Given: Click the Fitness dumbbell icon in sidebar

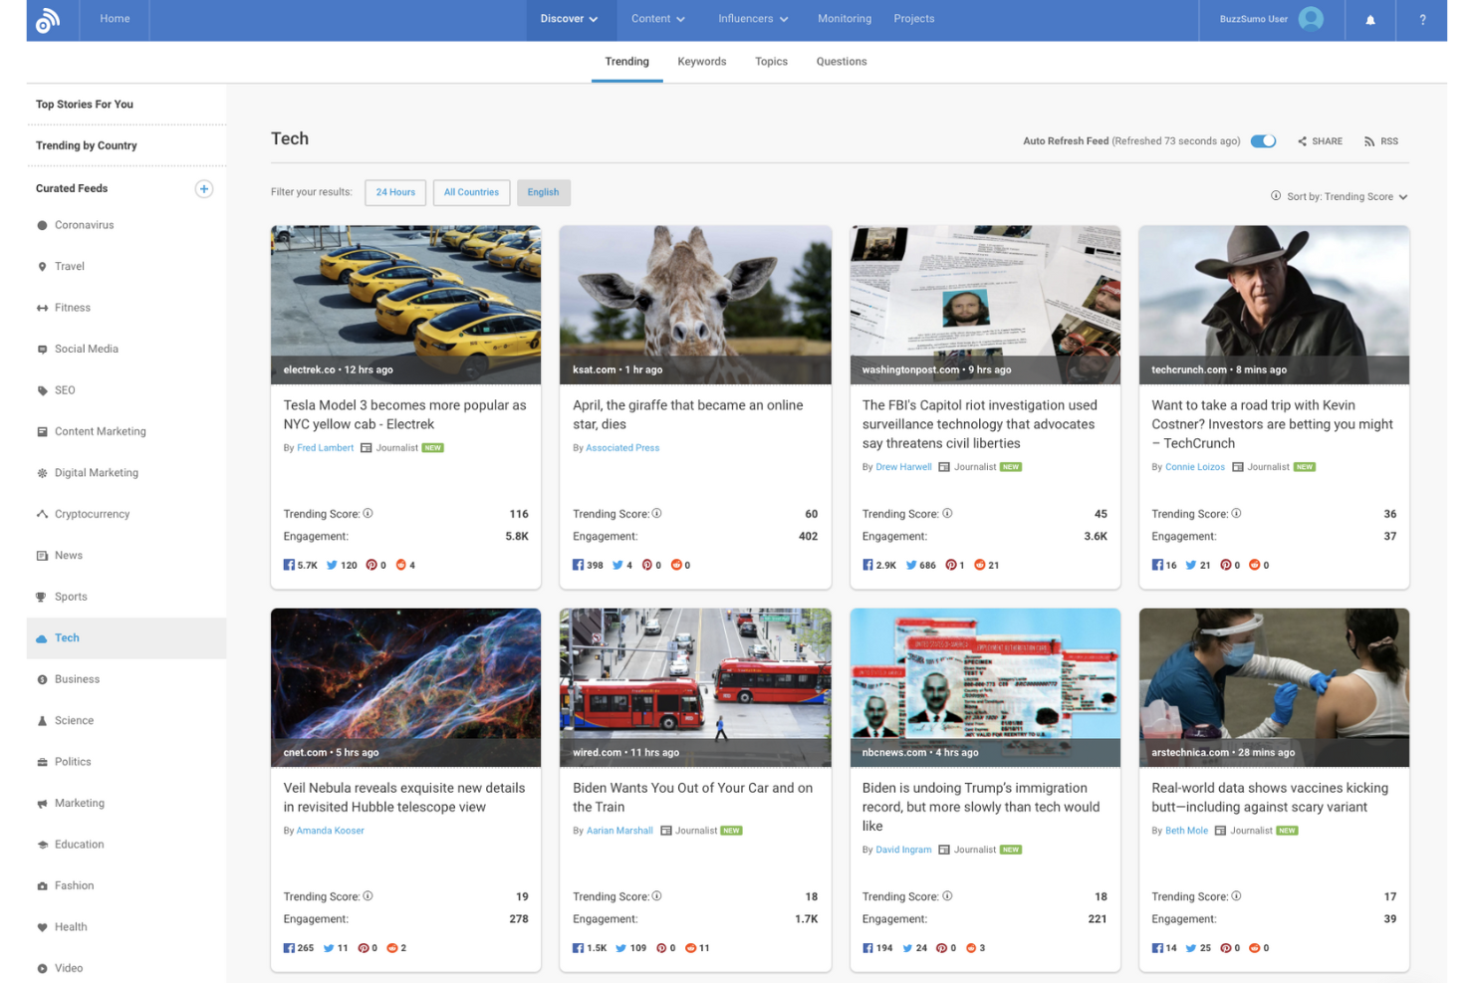Looking at the screenshot, I should pyautogui.click(x=42, y=309).
